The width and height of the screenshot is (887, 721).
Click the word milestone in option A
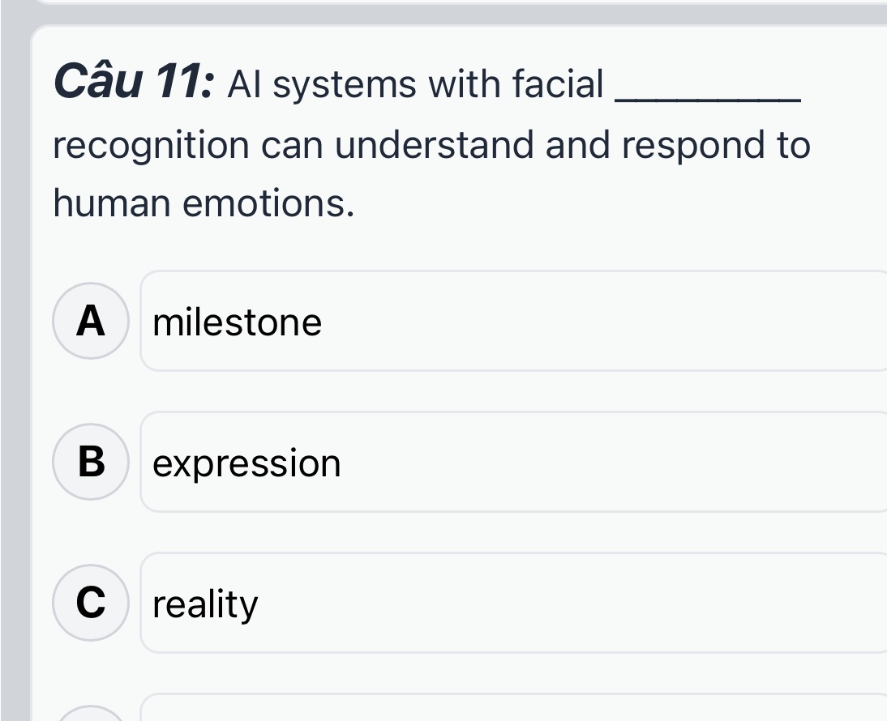pyautogui.click(x=237, y=321)
